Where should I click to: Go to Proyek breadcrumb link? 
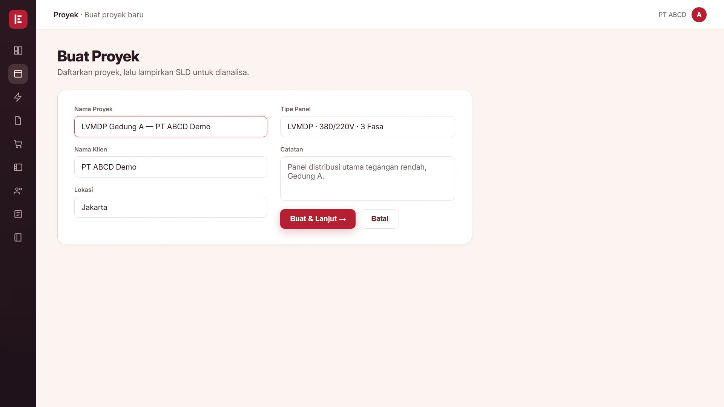[66, 15]
